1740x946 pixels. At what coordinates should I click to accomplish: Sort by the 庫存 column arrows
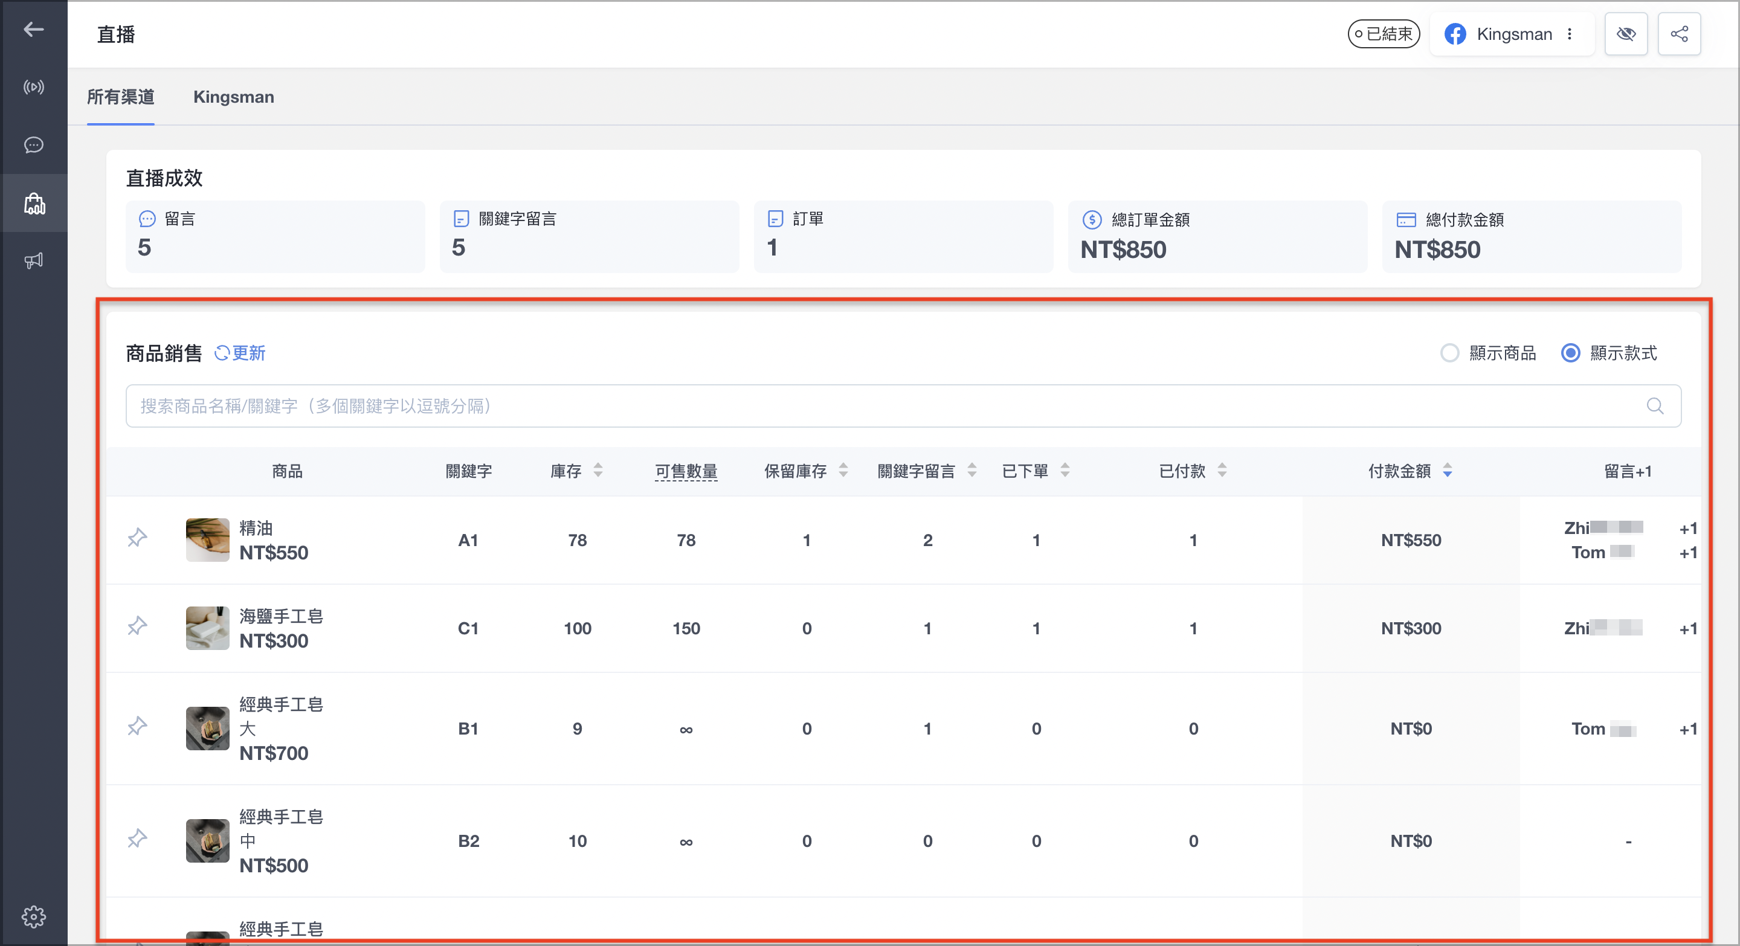click(x=598, y=471)
